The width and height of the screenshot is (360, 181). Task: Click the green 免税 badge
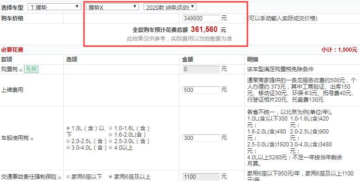[x=31, y=69]
